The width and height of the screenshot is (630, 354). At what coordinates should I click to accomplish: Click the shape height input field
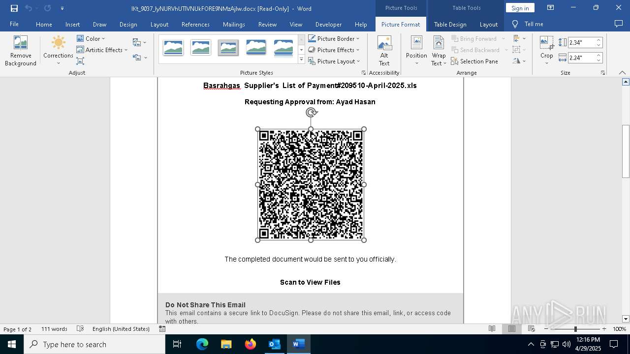[581, 43]
